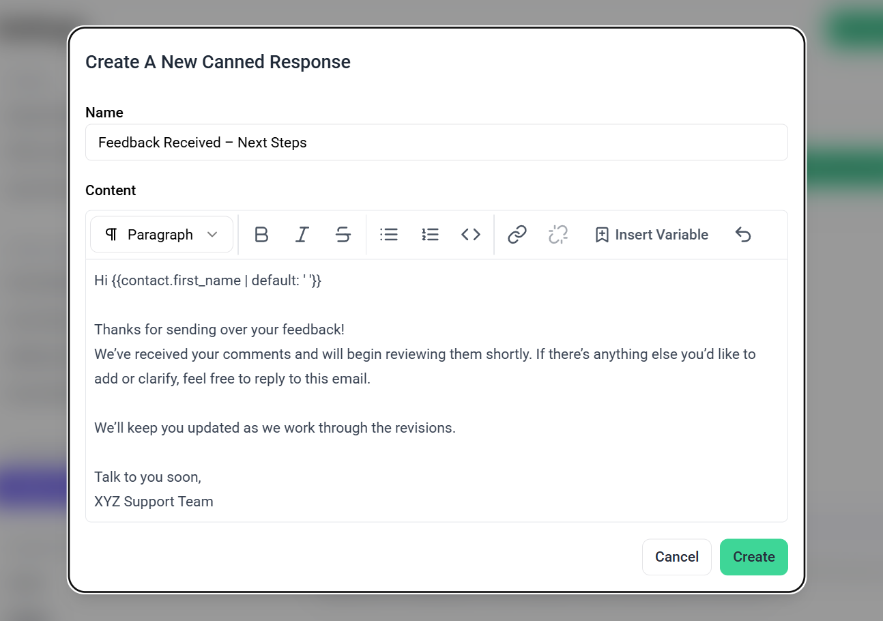Image resolution: width=883 pixels, height=621 pixels.
Task: Click the Create button
Action: [x=753, y=557]
